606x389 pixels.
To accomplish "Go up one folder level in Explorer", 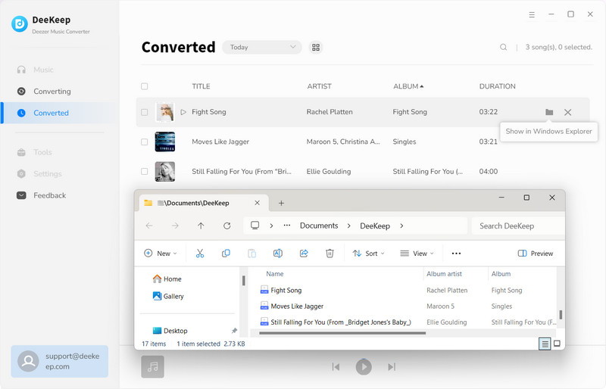I will 201,226.
